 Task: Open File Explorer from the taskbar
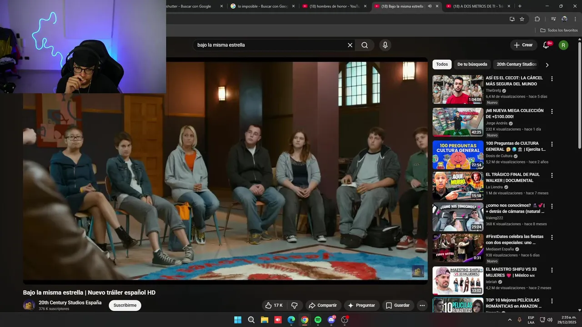(x=264, y=320)
